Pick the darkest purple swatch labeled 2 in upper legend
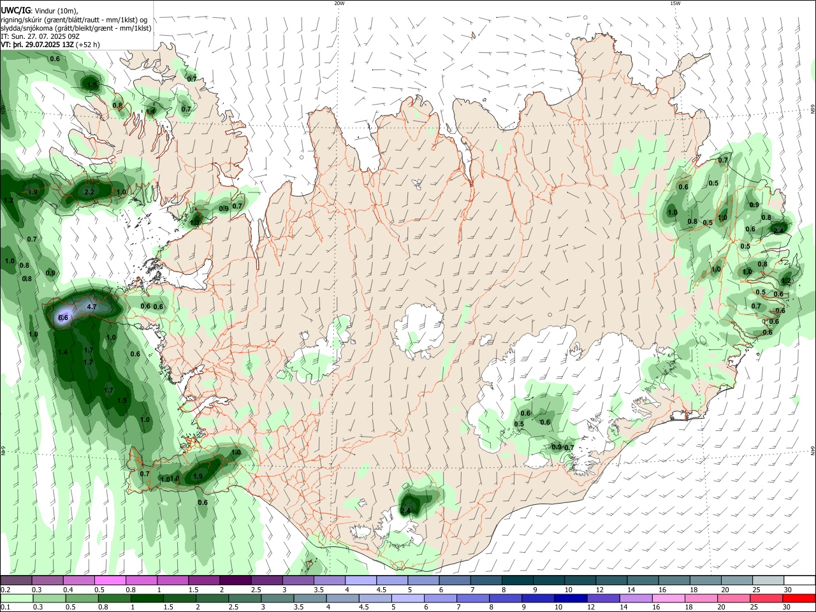816x612 pixels. (x=235, y=580)
